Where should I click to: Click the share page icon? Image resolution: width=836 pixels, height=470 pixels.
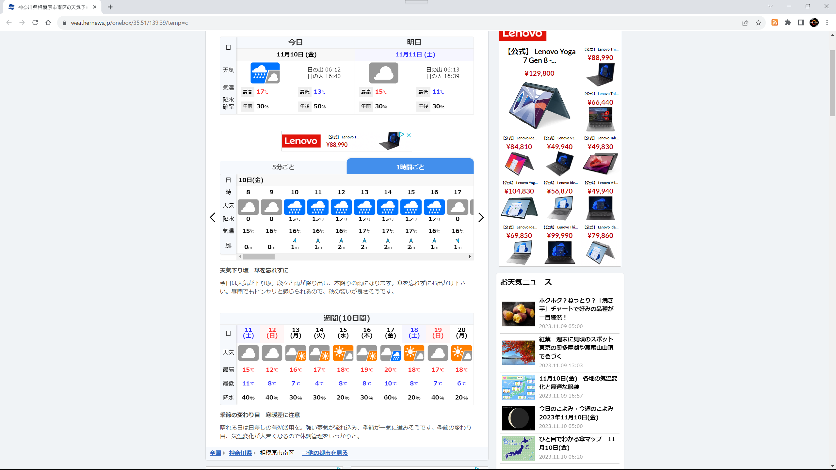745,23
